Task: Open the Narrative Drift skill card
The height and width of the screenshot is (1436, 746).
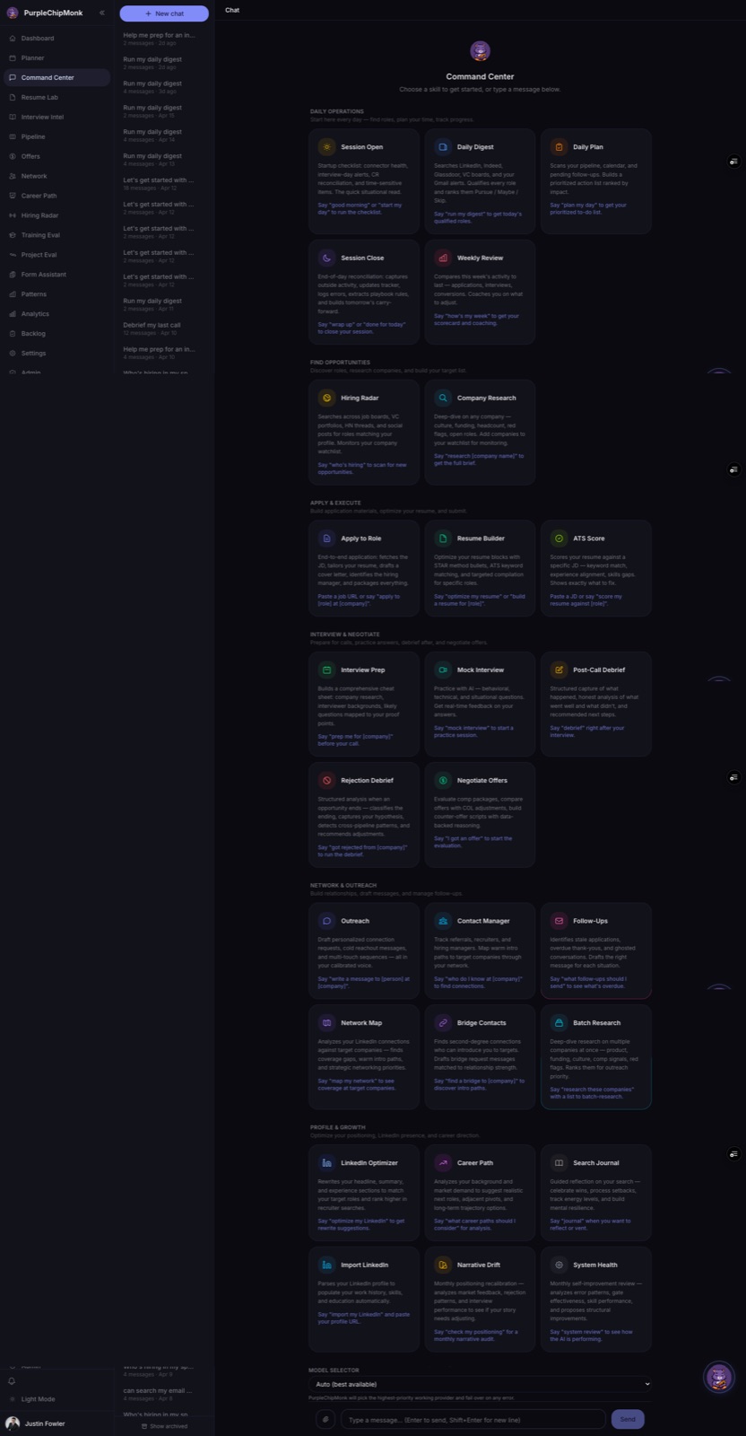Action: pyautogui.click(x=480, y=1299)
